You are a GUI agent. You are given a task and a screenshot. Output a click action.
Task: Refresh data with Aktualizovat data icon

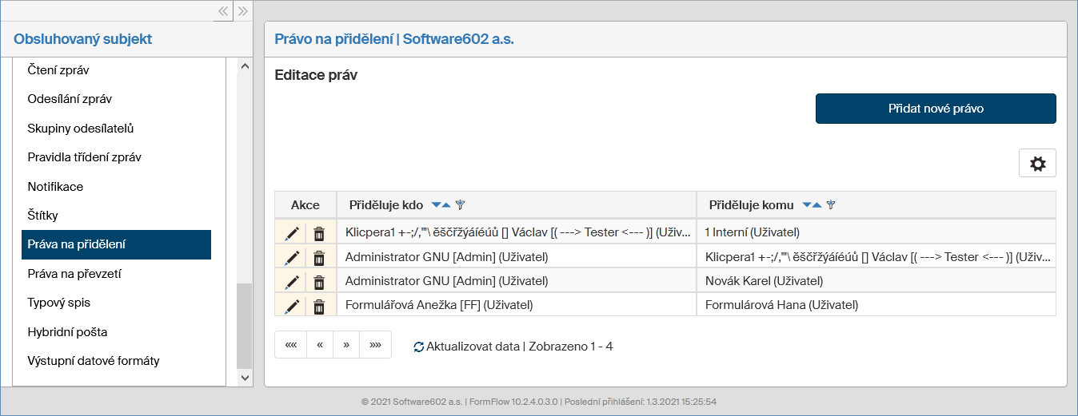418,347
